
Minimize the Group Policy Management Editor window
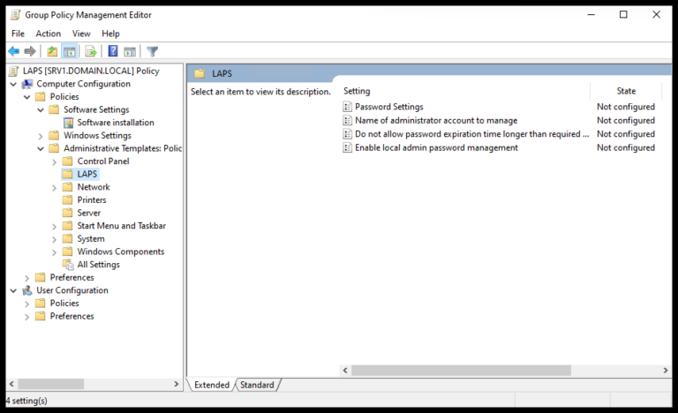point(591,15)
